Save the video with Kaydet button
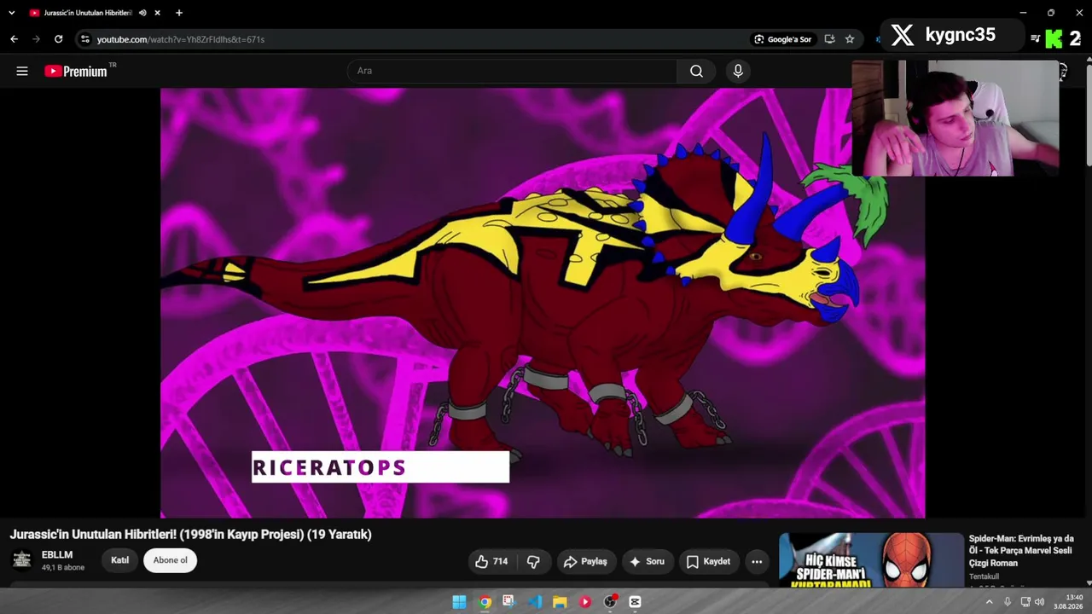 click(x=708, y=561)
